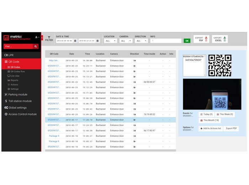
Task: Click Export PDF in options
Action: (x=231, y=128)
